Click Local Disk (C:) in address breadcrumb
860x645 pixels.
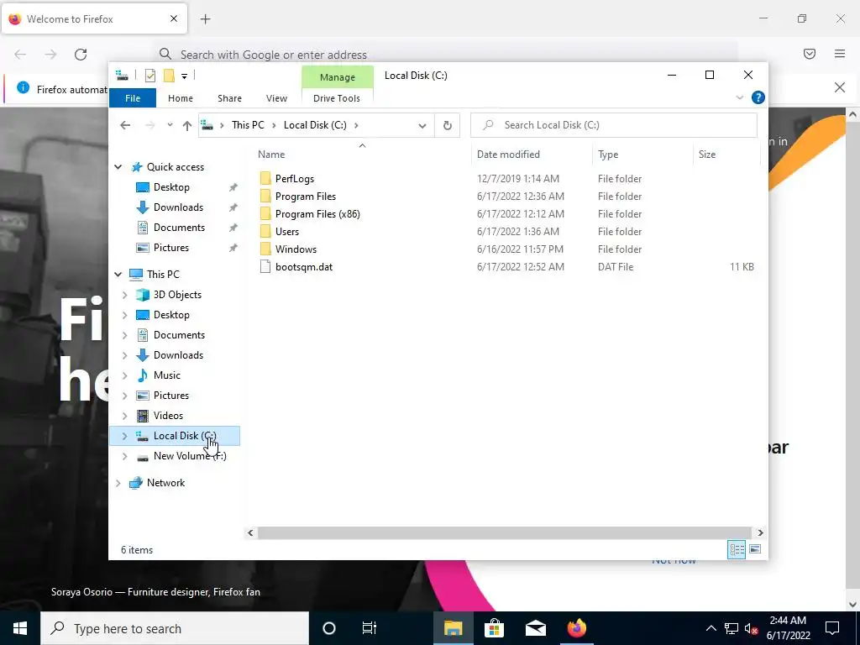coord(315,125)
